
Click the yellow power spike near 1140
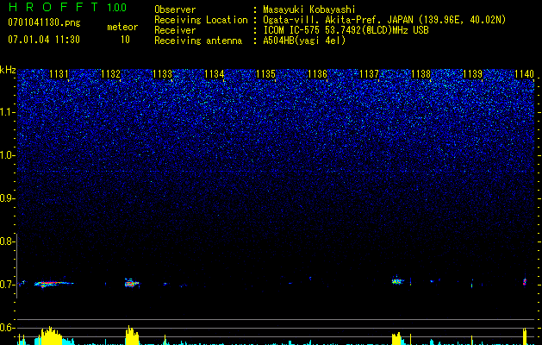point(525,336)
